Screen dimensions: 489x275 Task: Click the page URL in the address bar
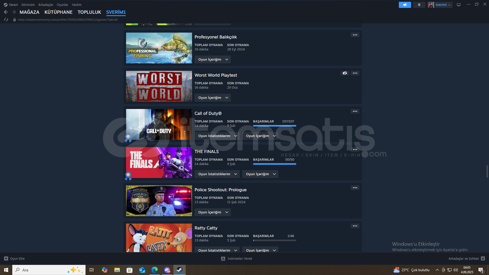point(68,20)
